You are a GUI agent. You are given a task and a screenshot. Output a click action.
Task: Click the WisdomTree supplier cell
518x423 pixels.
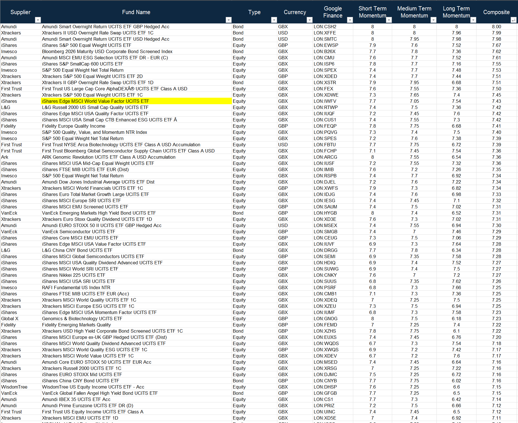click(21, 387)
